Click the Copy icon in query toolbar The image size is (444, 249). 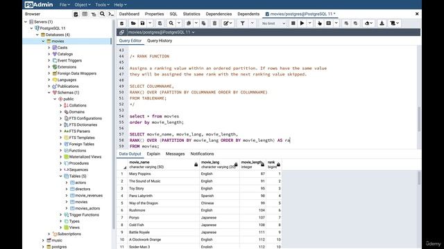188,24
